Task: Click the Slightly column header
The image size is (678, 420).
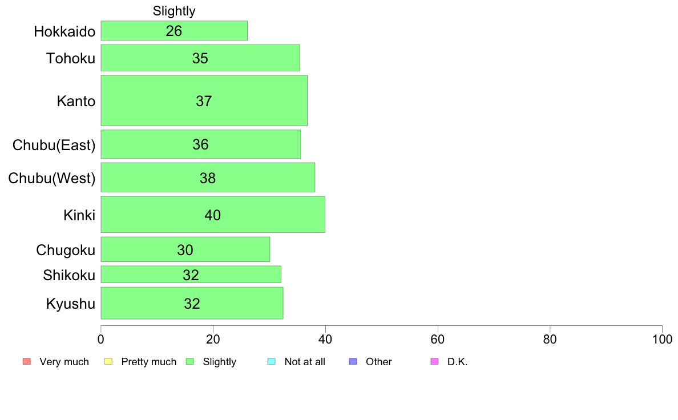Action: pos(174,11)
